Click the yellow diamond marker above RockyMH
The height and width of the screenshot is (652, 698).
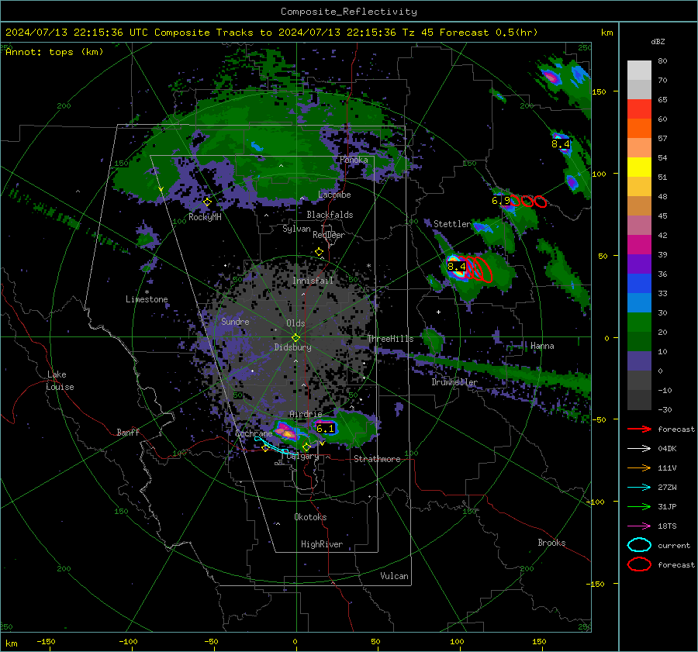coord(207,202)
